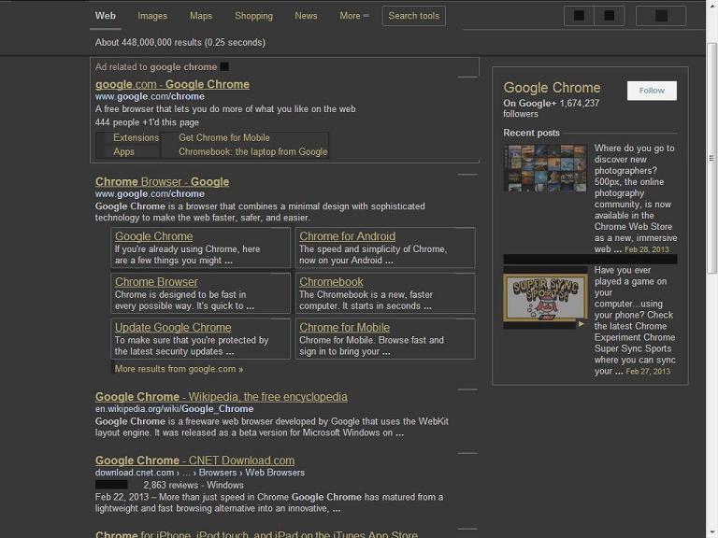Open the boxed "Chromebook" sitelink
Viewport: 718px width, 538px height.
pos(331,282)
